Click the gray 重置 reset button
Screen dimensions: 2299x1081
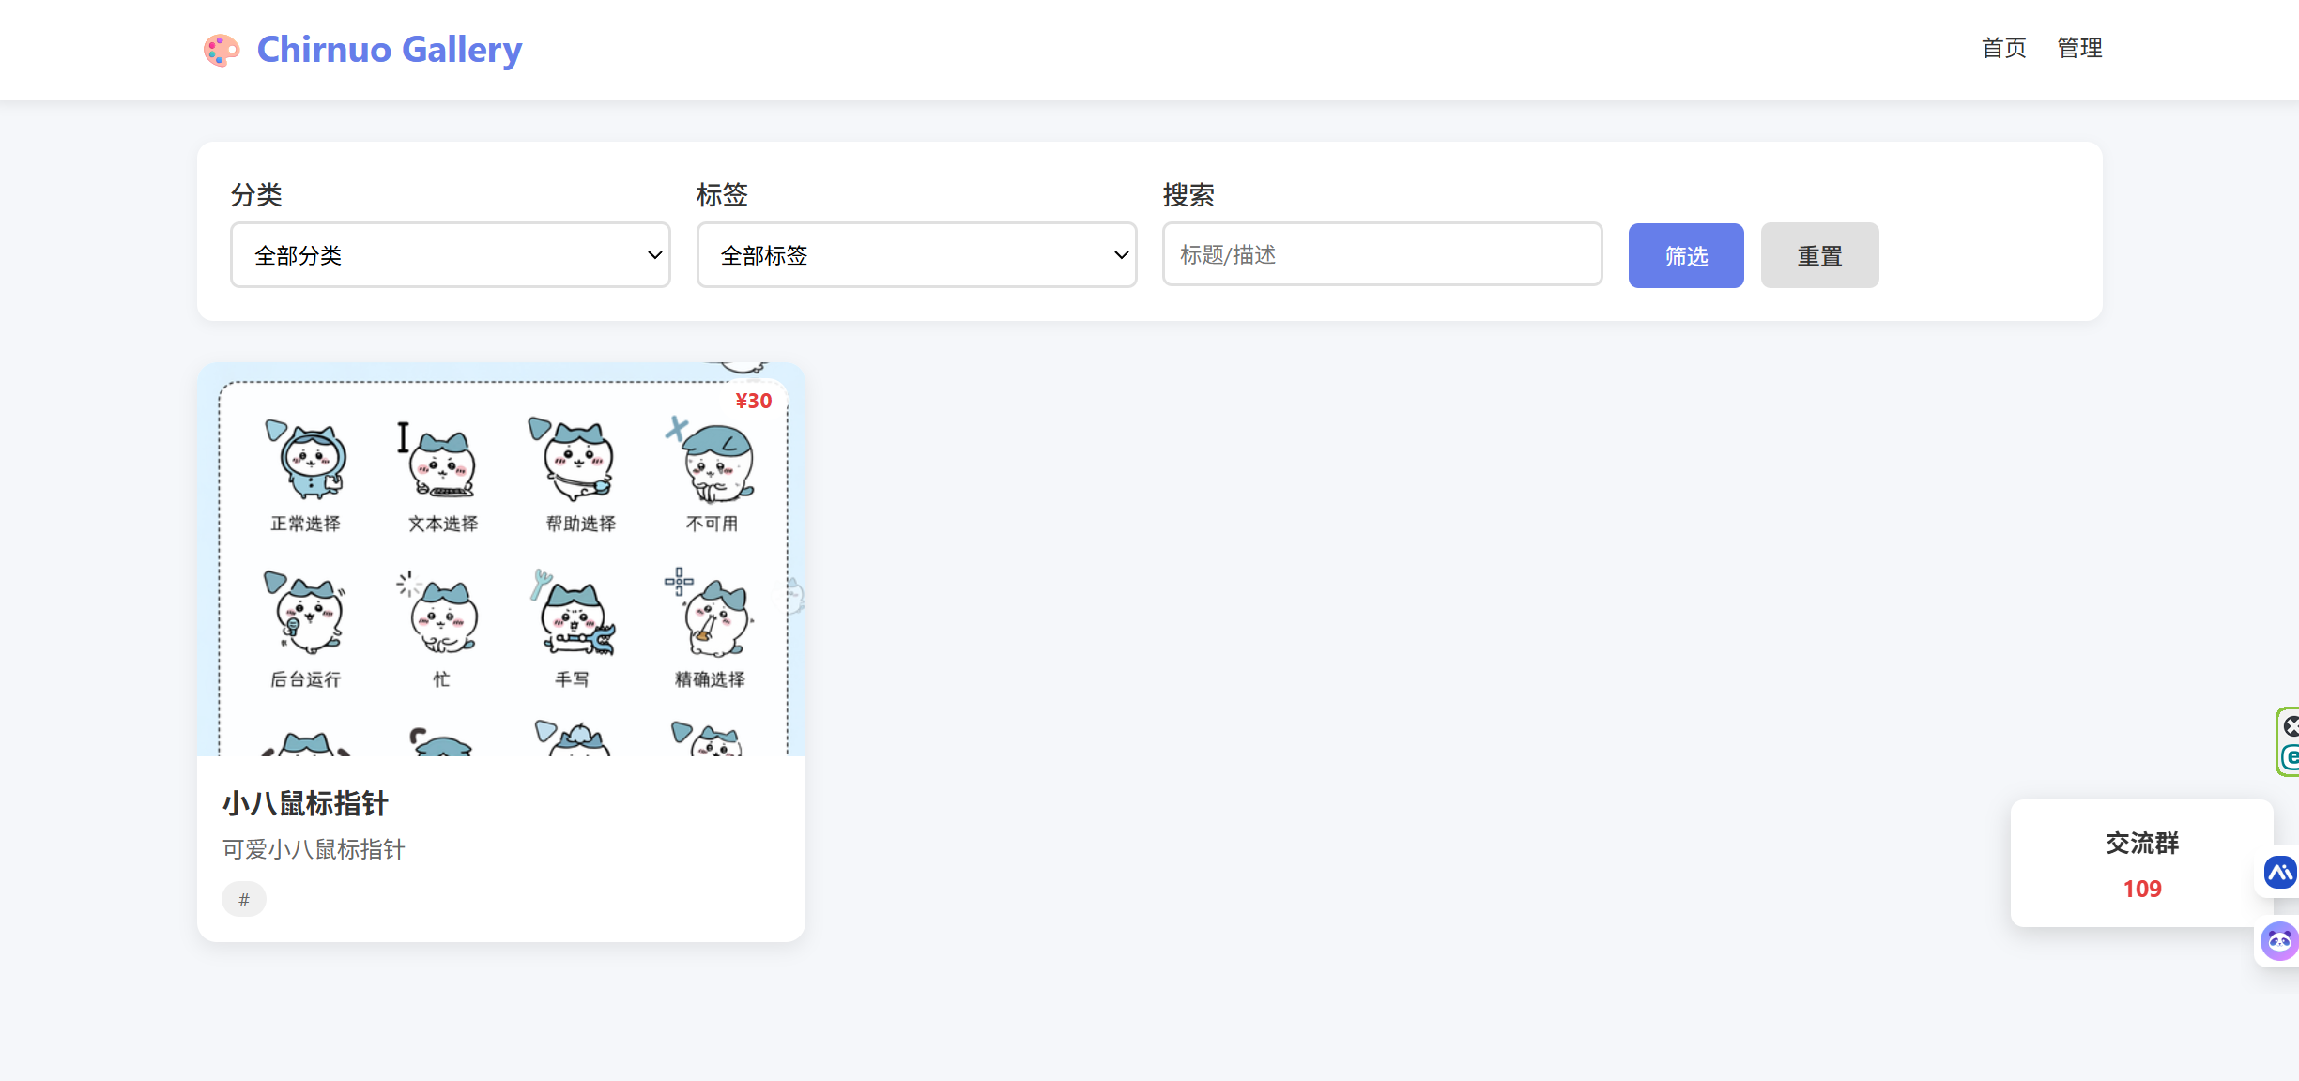pos(1819,255)
